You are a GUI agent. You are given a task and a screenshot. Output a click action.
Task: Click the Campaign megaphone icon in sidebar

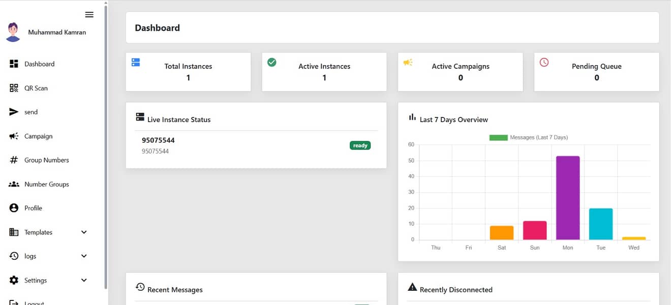(x=14, y=136)
